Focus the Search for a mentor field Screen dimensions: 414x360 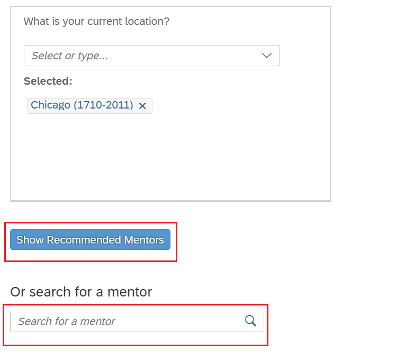(x=137, y=321)
